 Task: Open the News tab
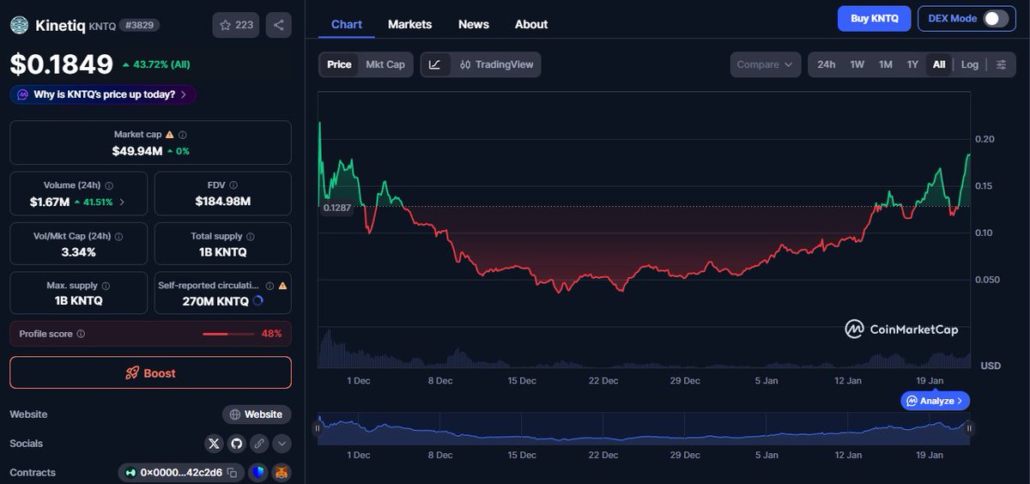[473, 24]
